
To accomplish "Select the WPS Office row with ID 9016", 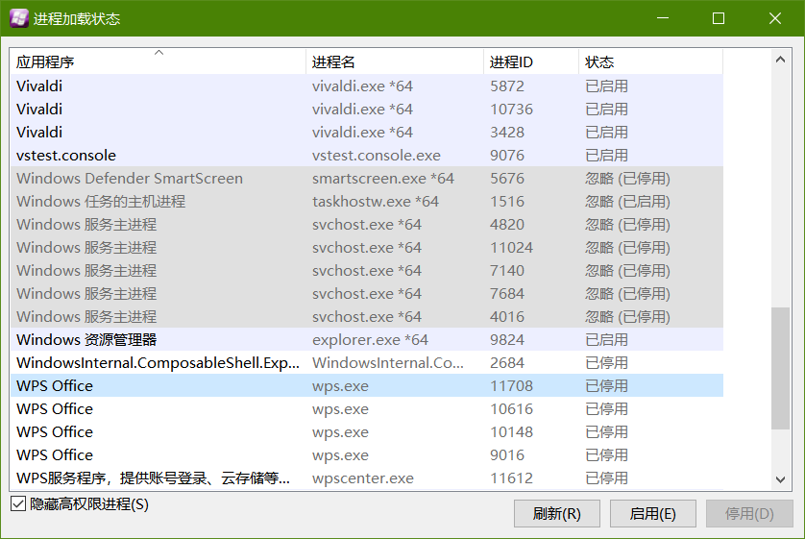I will pyautogui.click(x=367, y=455).
